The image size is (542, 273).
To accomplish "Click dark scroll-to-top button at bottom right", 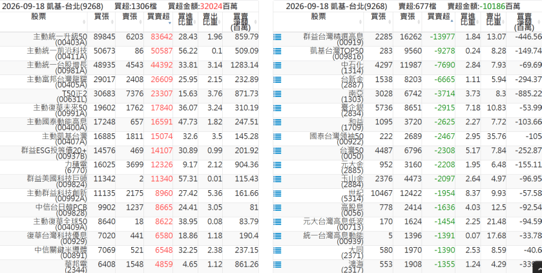I will point(537,268).
